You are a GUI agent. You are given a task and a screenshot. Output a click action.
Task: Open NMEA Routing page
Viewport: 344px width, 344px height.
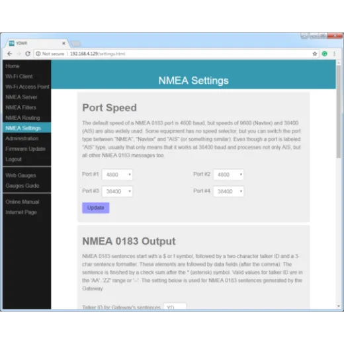click(22, 118)
